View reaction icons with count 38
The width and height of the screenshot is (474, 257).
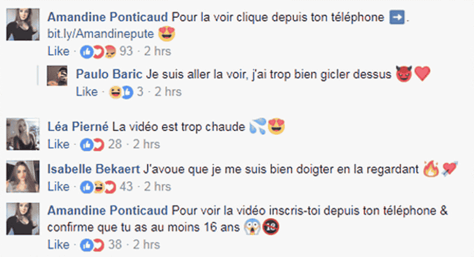101,245
